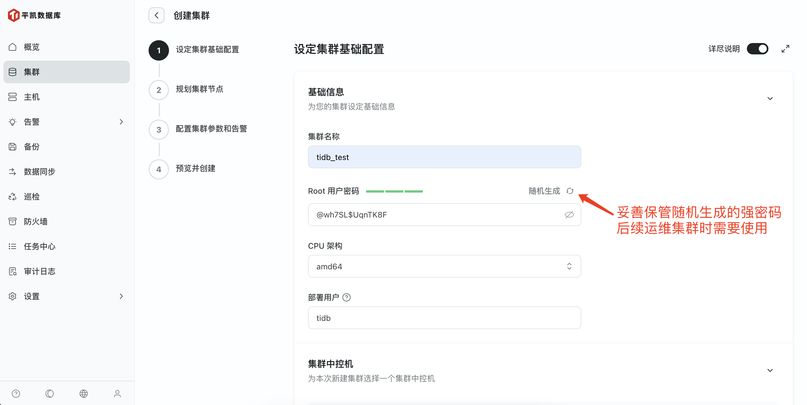打开任务中心
Screen dimensions: 807x405
(x=39, y=246)
